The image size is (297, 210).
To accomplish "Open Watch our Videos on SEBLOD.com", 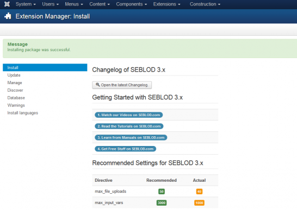I will coord(128,115).
